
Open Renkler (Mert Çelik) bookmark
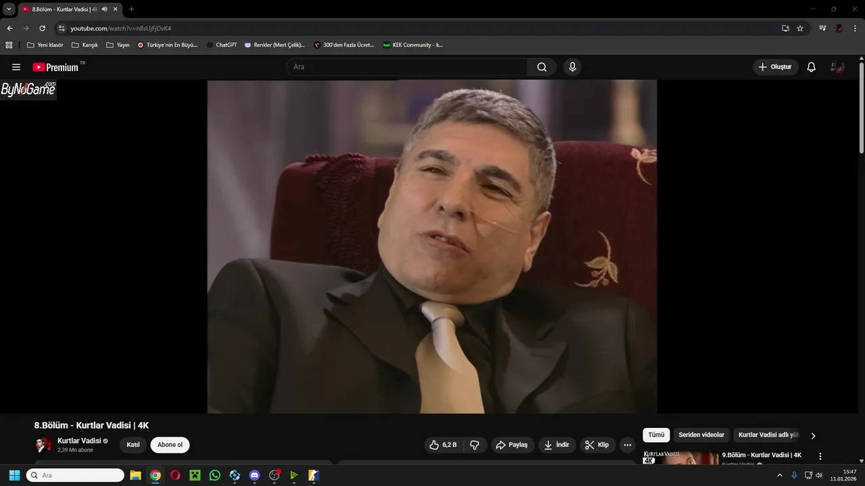point(274,45)
